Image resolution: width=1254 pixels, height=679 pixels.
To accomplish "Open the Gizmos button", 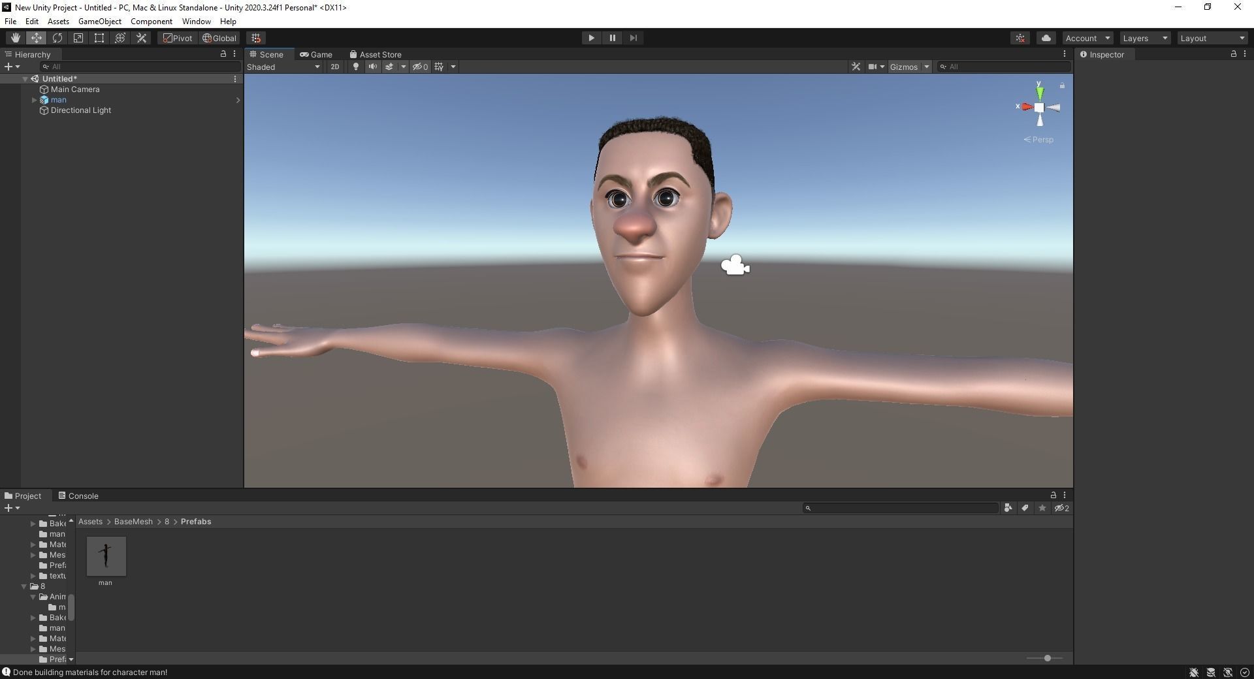I will point(903,67).
